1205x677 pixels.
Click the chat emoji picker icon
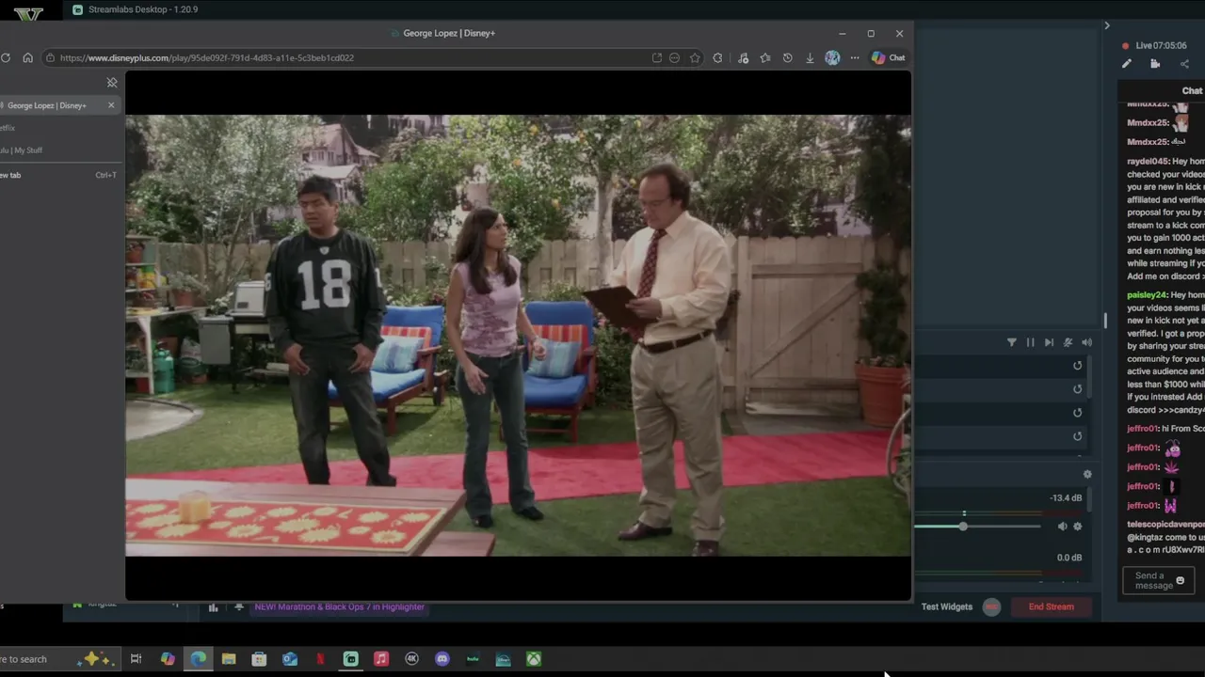coord(1181,581)
